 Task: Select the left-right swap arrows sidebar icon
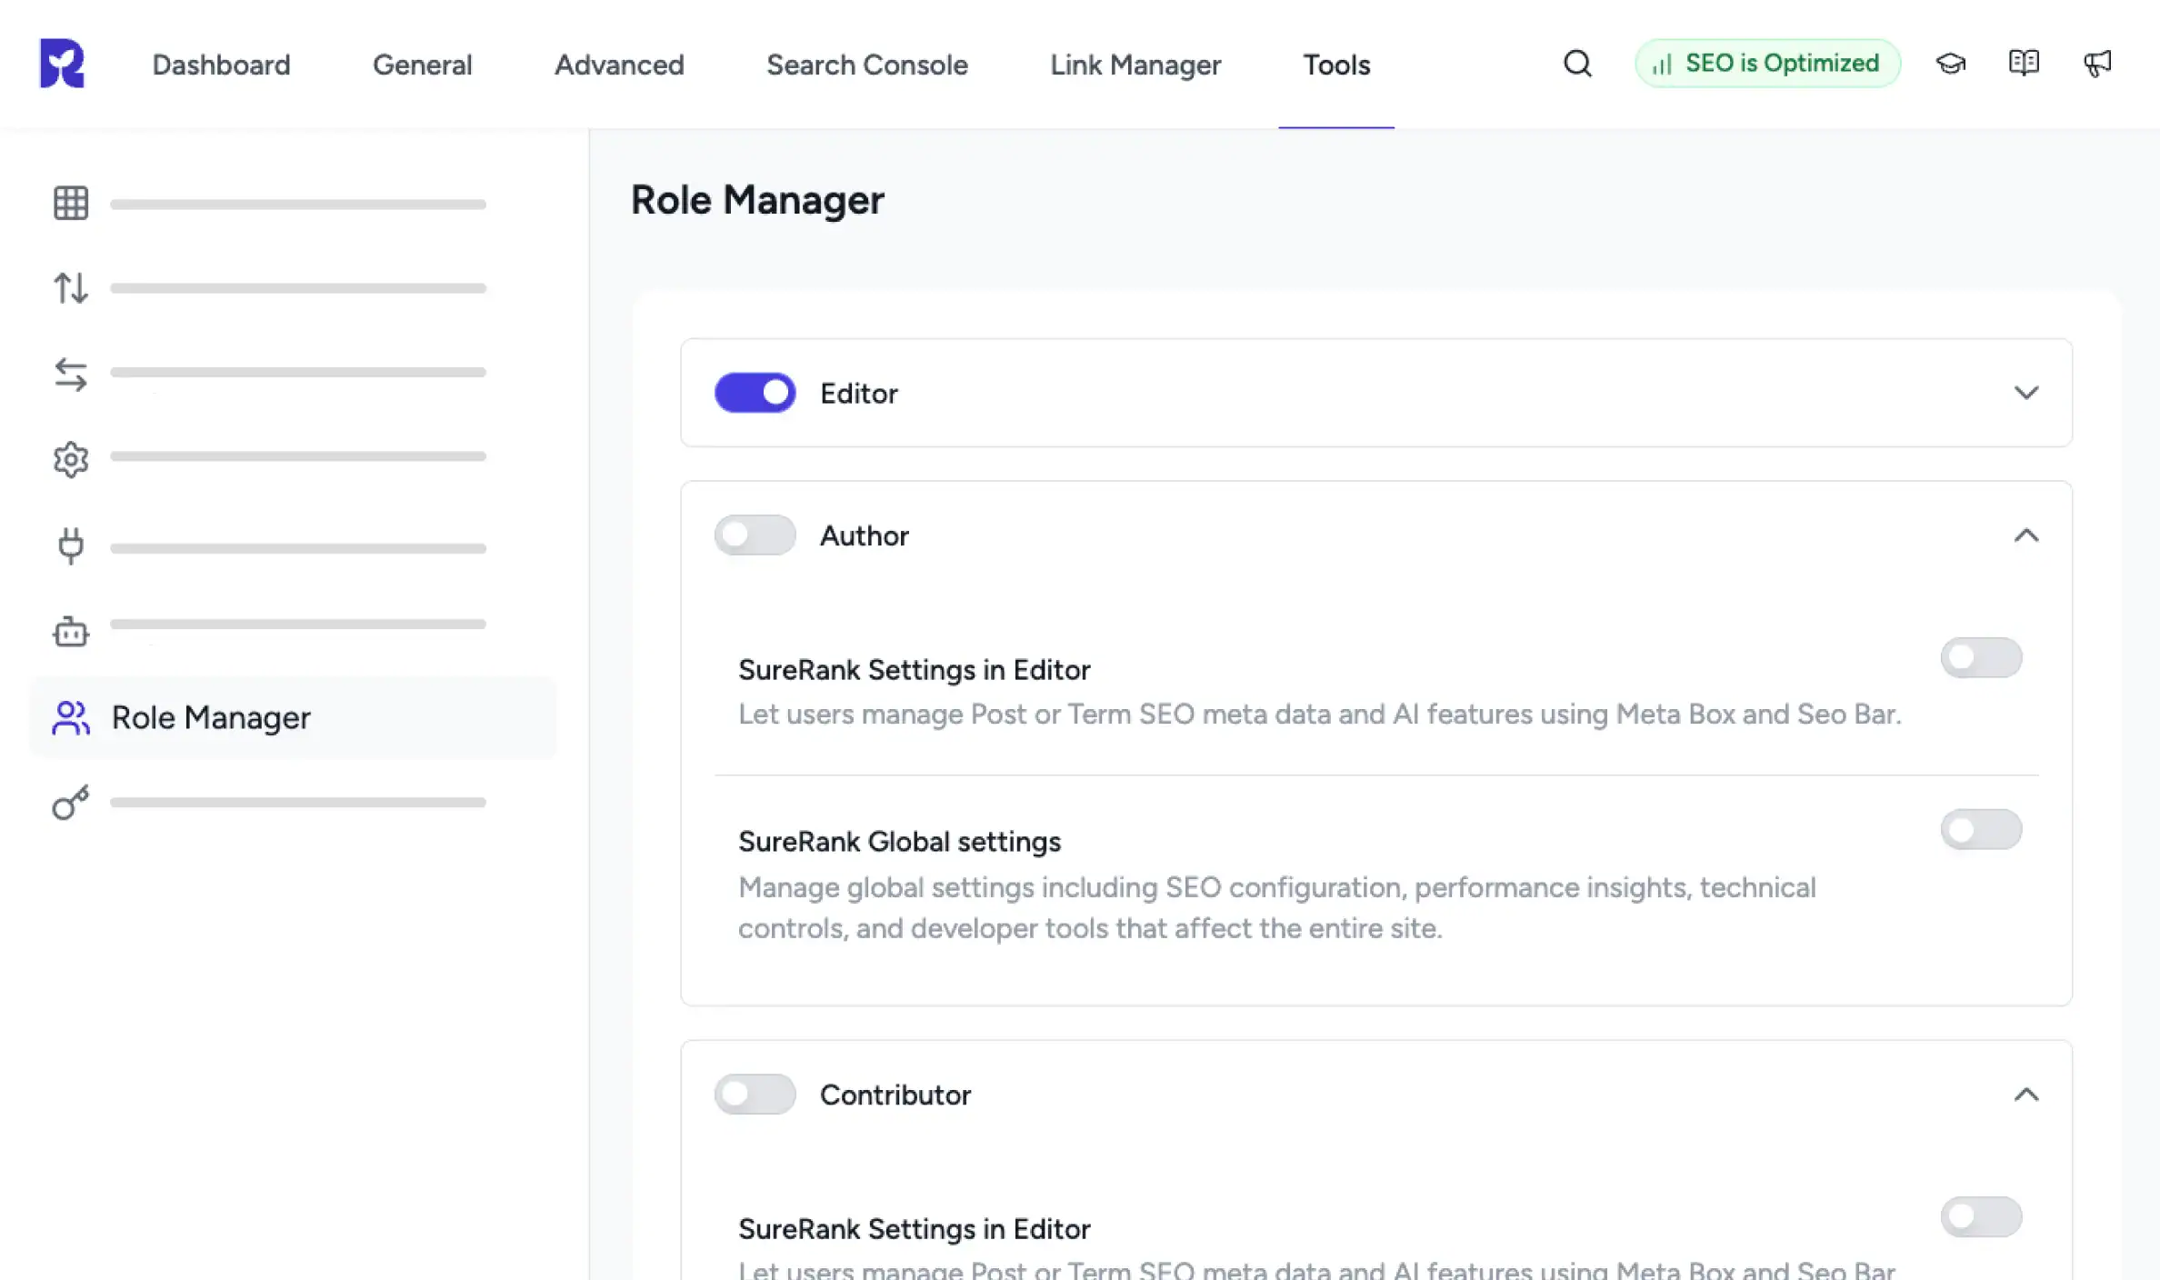point(71,374)
